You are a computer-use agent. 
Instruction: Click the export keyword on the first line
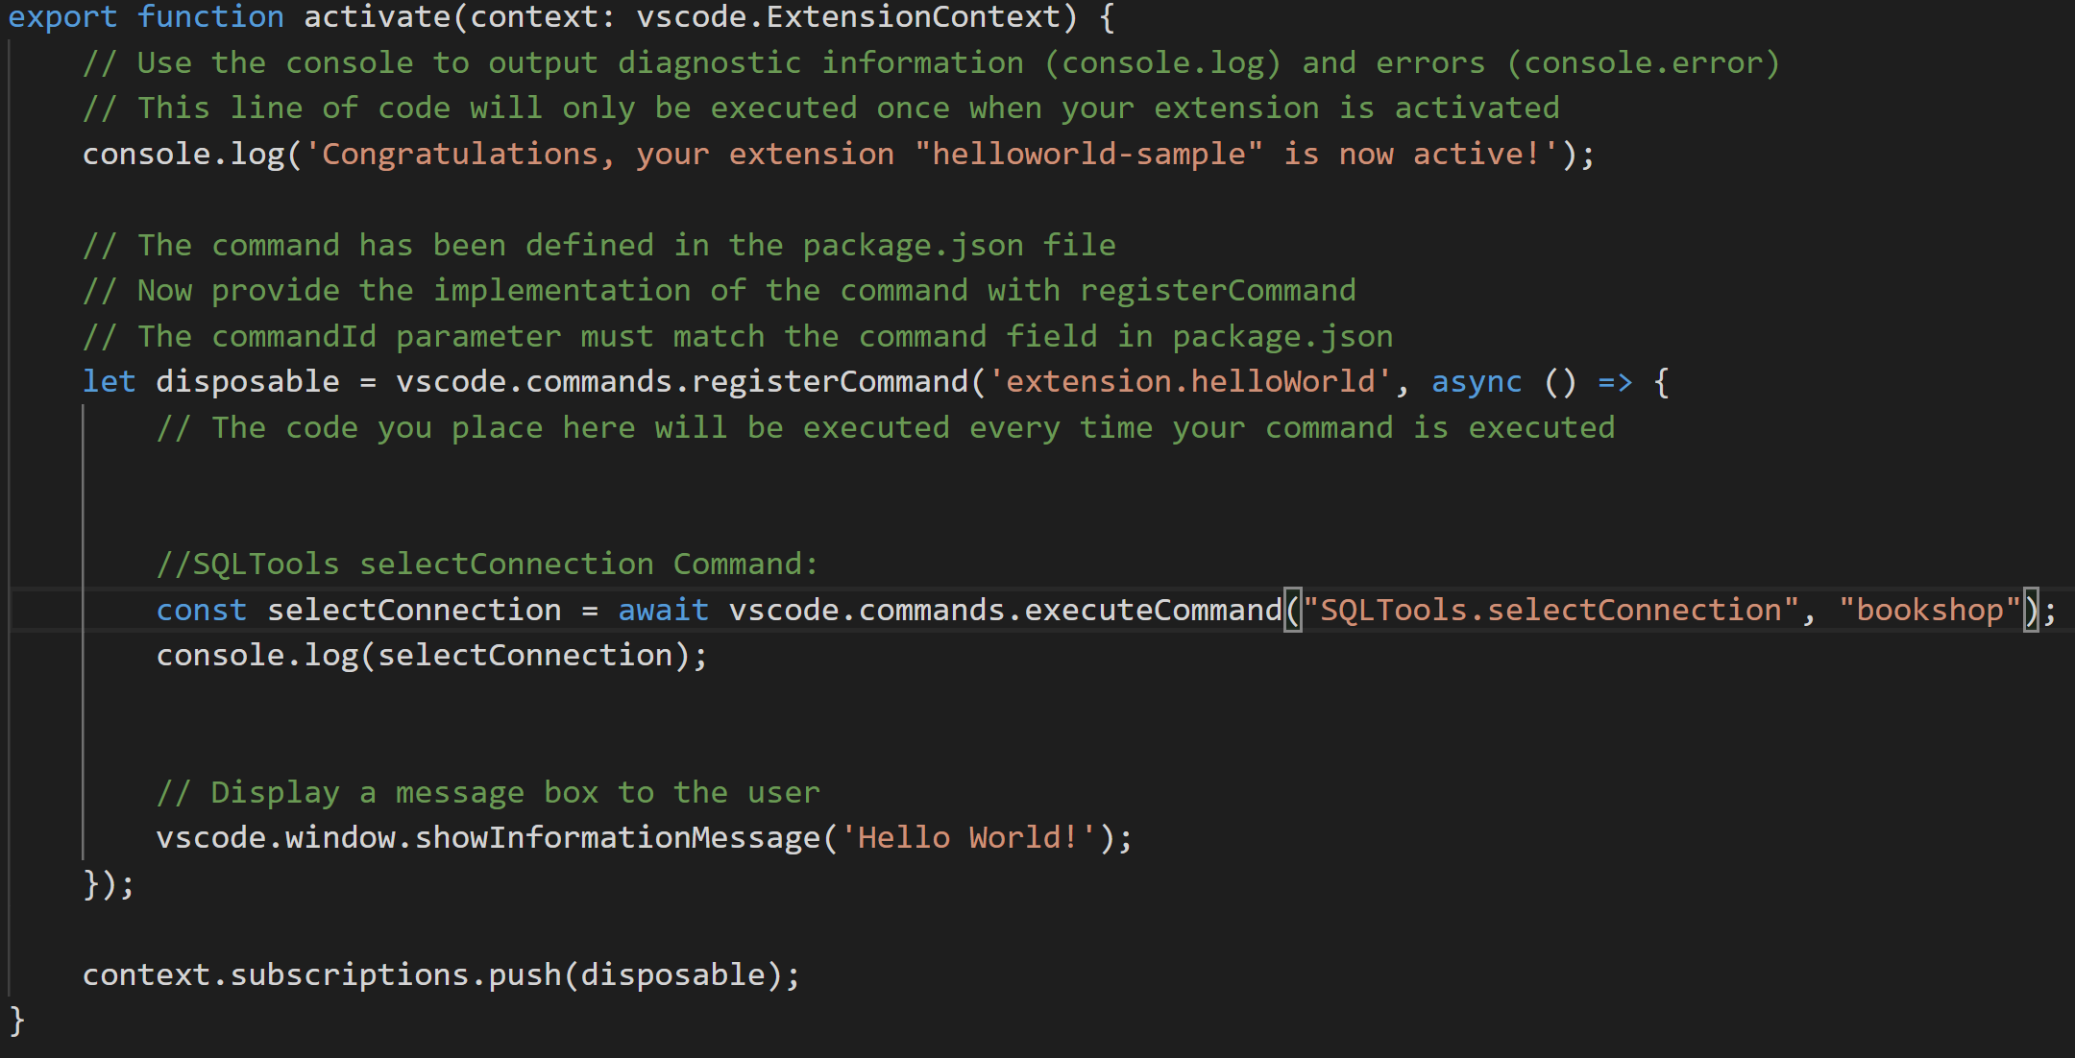(61, 16)
